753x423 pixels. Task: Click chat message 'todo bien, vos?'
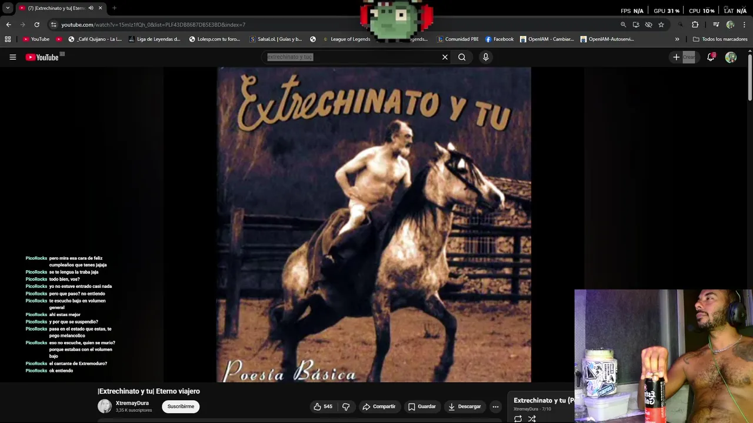pyautogui.click(x=64, y=279)
